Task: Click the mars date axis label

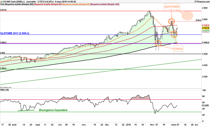Action: 174,125
